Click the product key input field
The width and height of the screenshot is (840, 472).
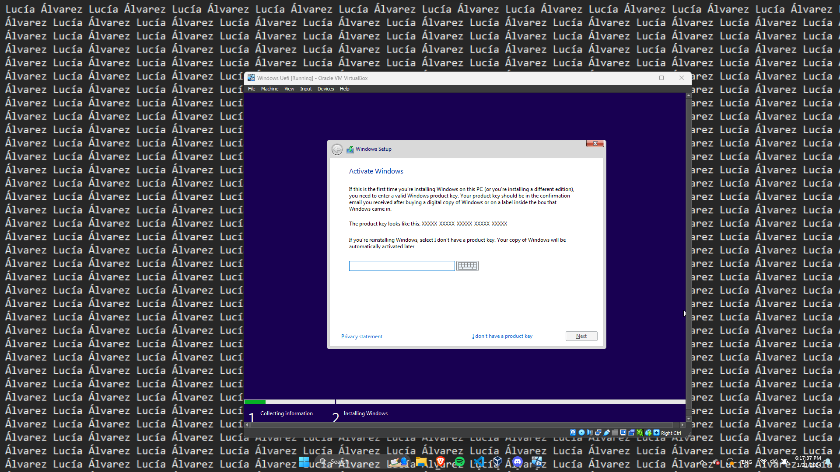pyautogui.click(x=402, y=266)
